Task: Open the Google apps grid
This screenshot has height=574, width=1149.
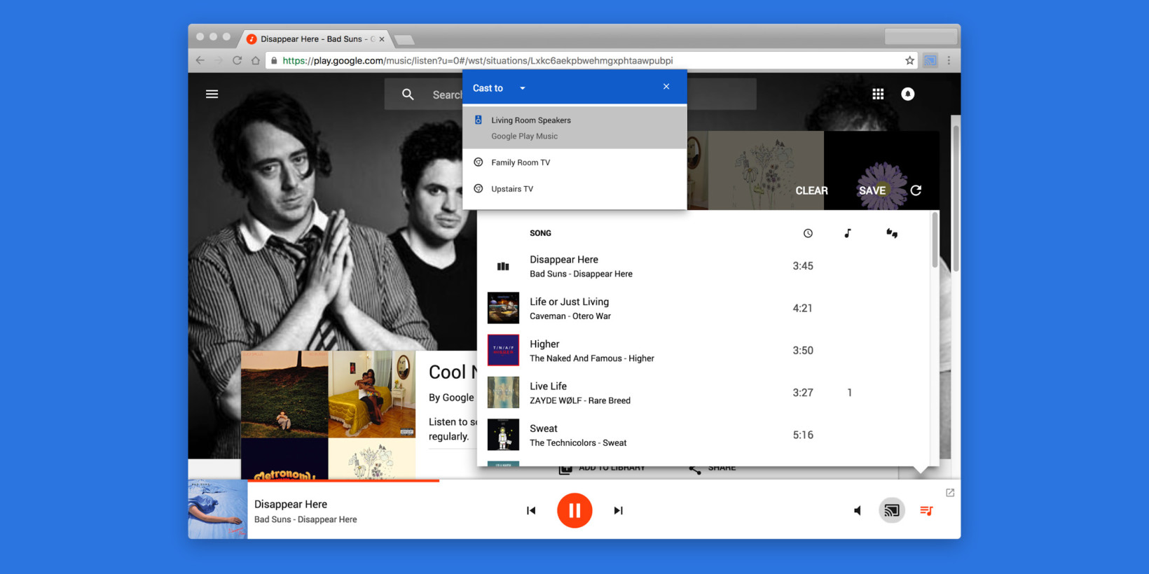Action: click(878, 94)
